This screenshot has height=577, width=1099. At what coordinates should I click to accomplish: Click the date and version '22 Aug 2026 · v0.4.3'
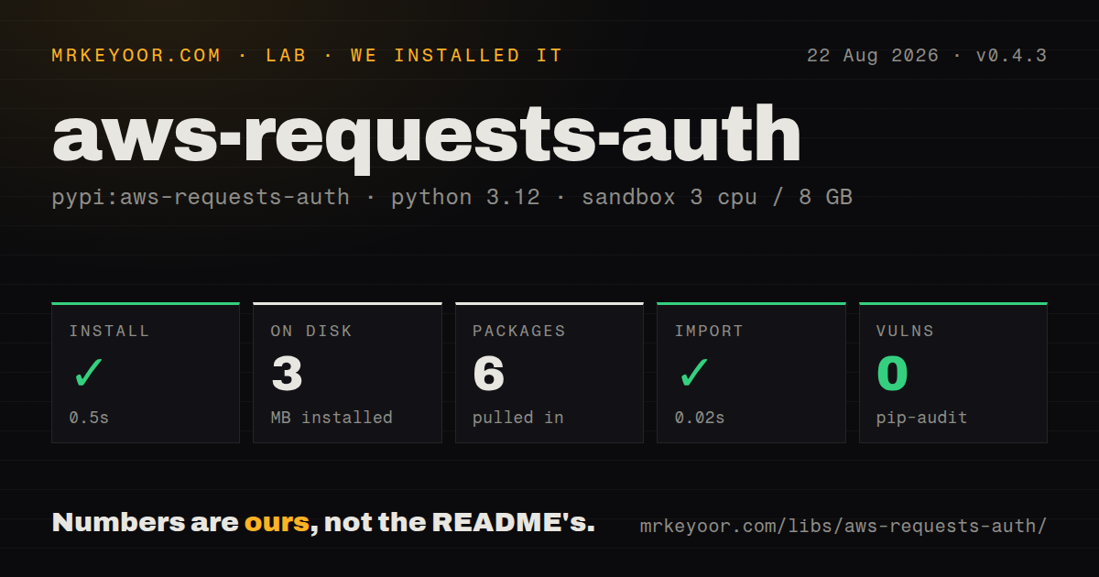tap(927, 56)
